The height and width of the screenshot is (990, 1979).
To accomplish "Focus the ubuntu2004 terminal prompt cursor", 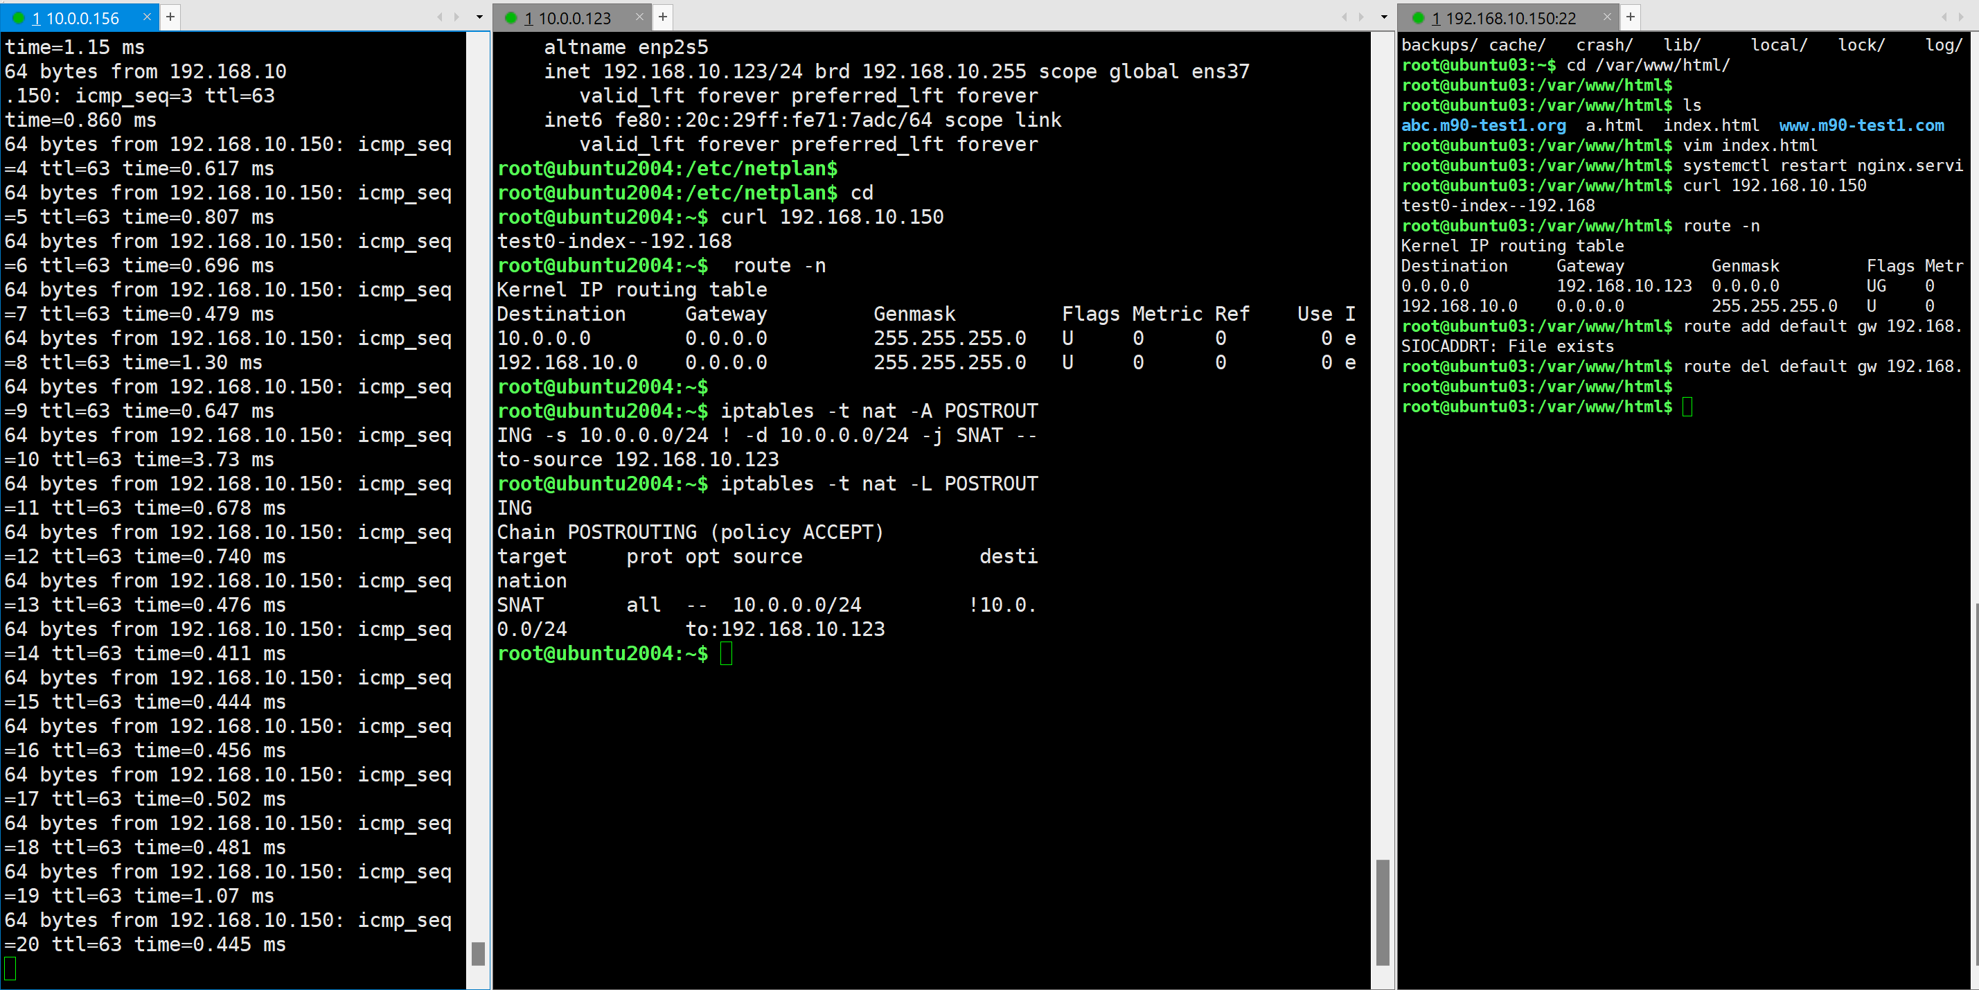I will (x=726, y=653).
